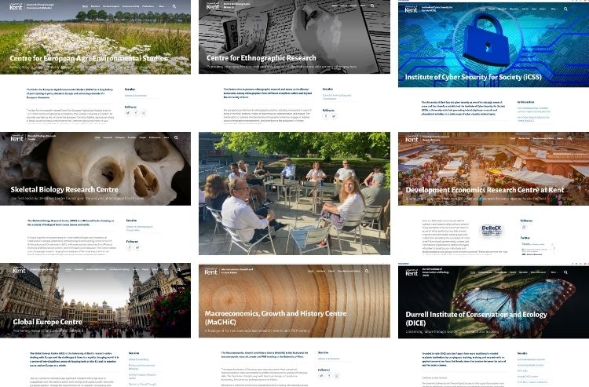Image resolution: width=589 pixels, height=387 pixels.
Task: Expand More menu on DICE page navigation
Action: point(554,272)
